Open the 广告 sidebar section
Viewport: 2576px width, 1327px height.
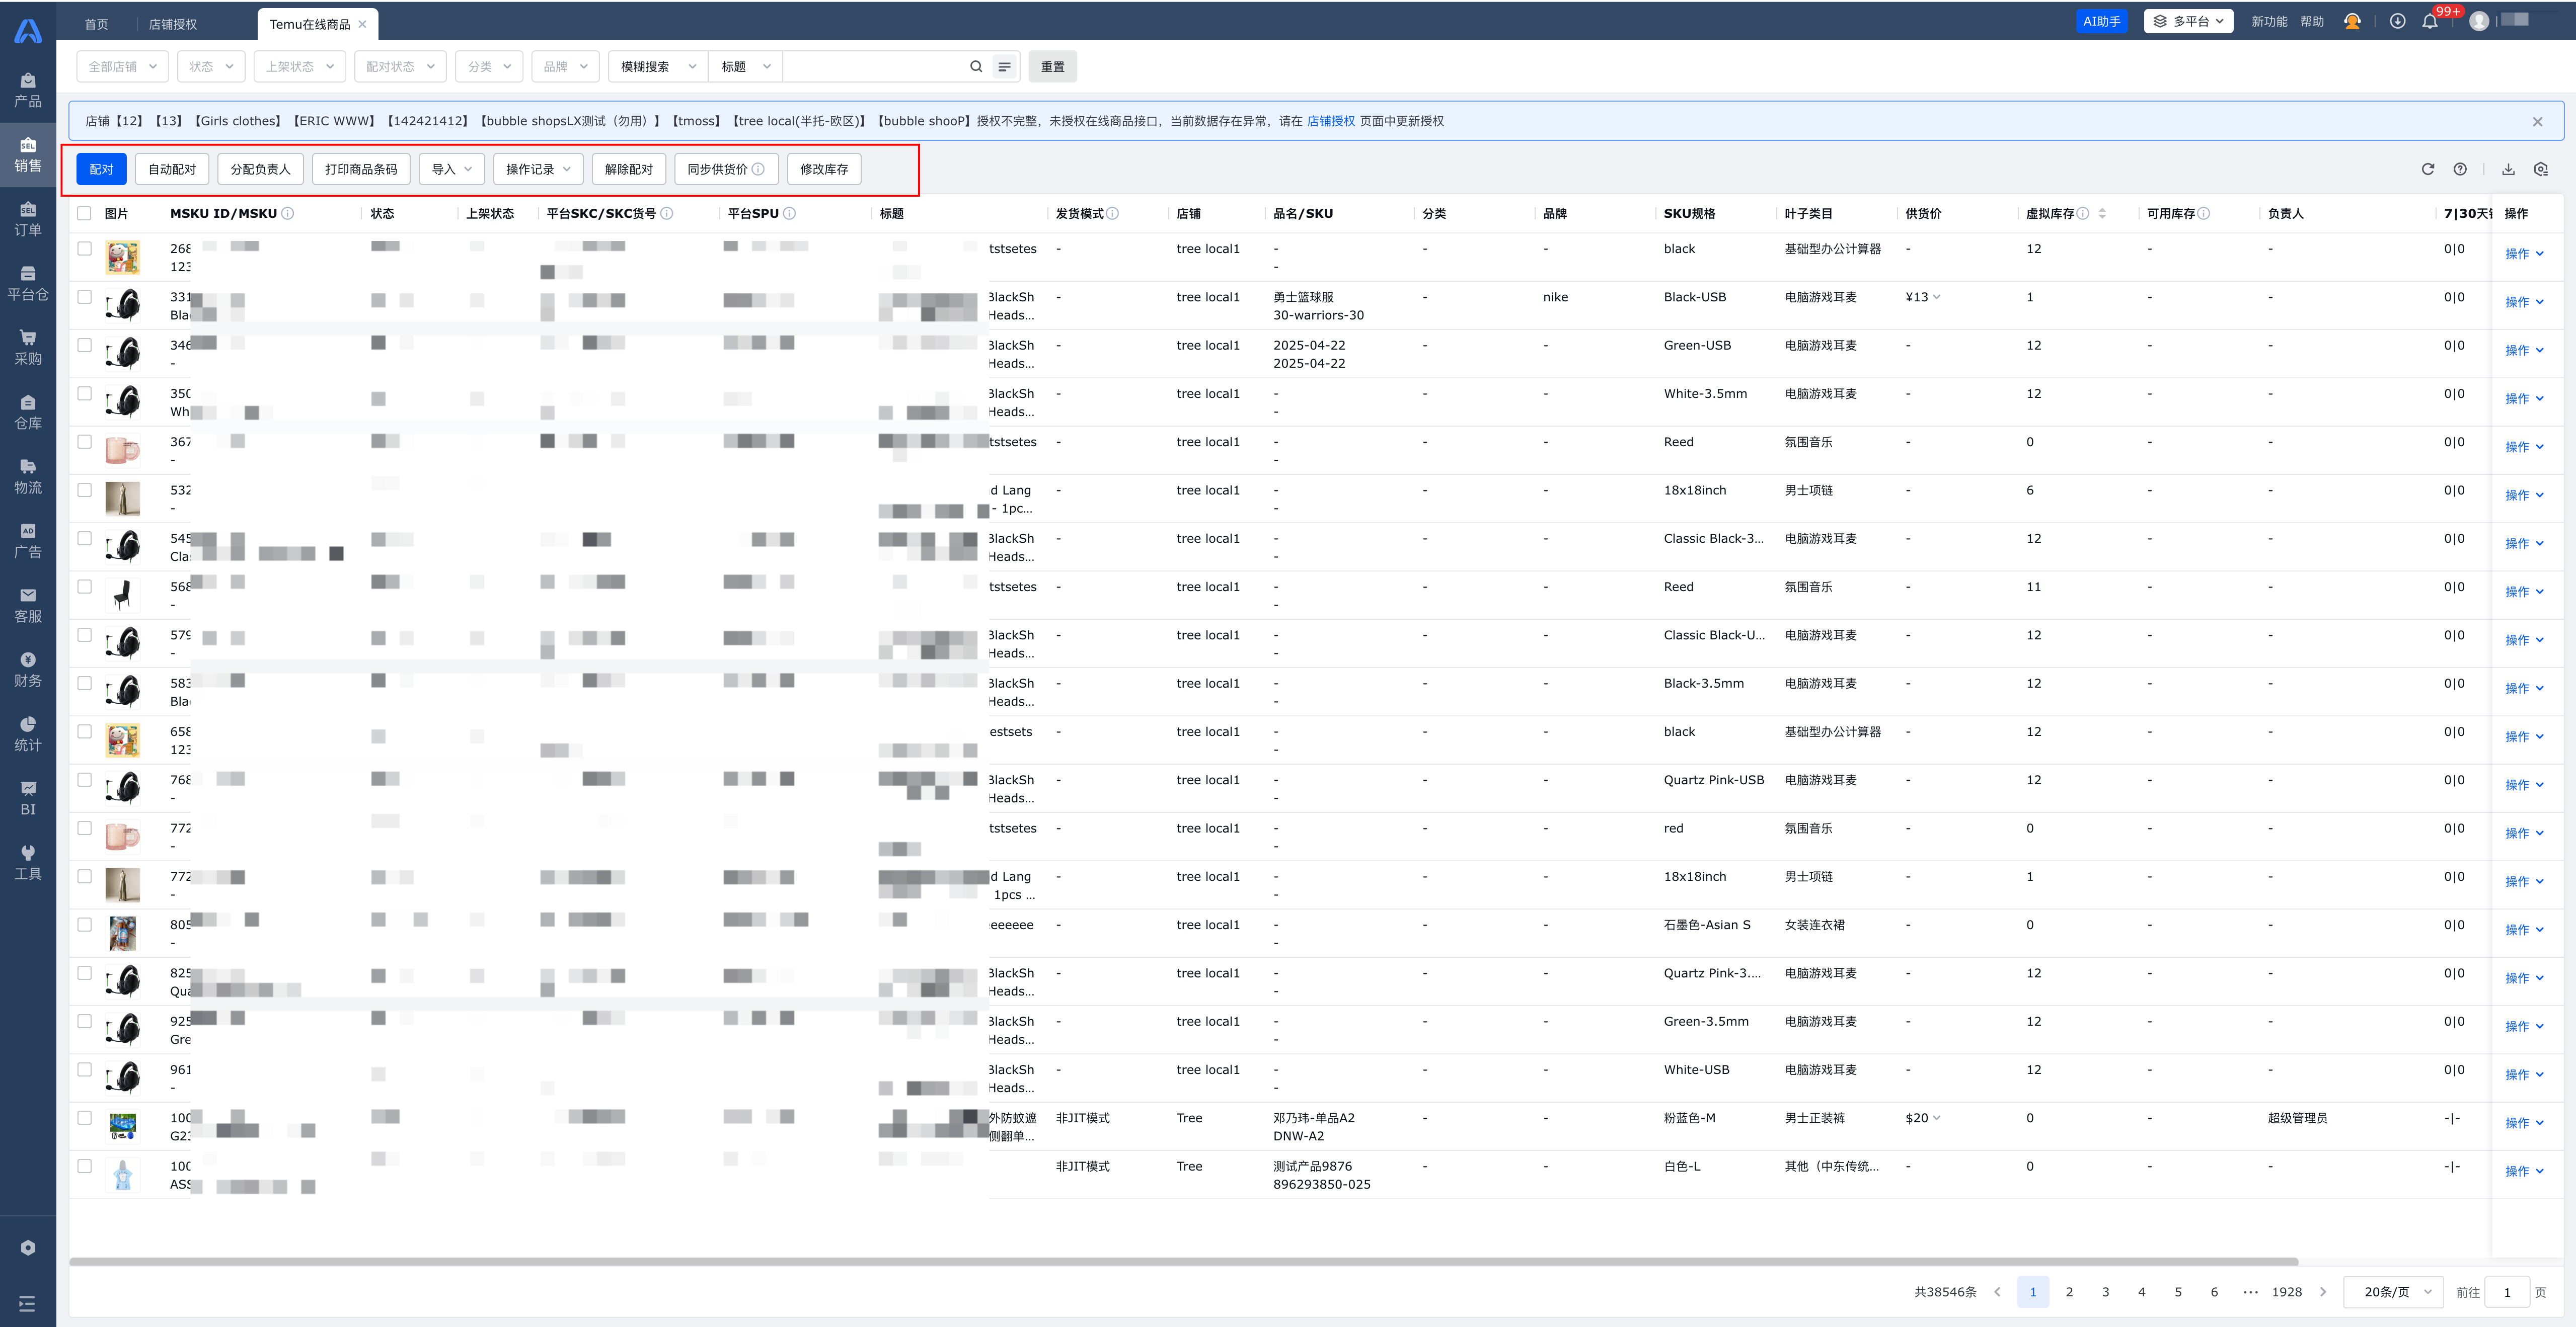(x=28, y=542)
